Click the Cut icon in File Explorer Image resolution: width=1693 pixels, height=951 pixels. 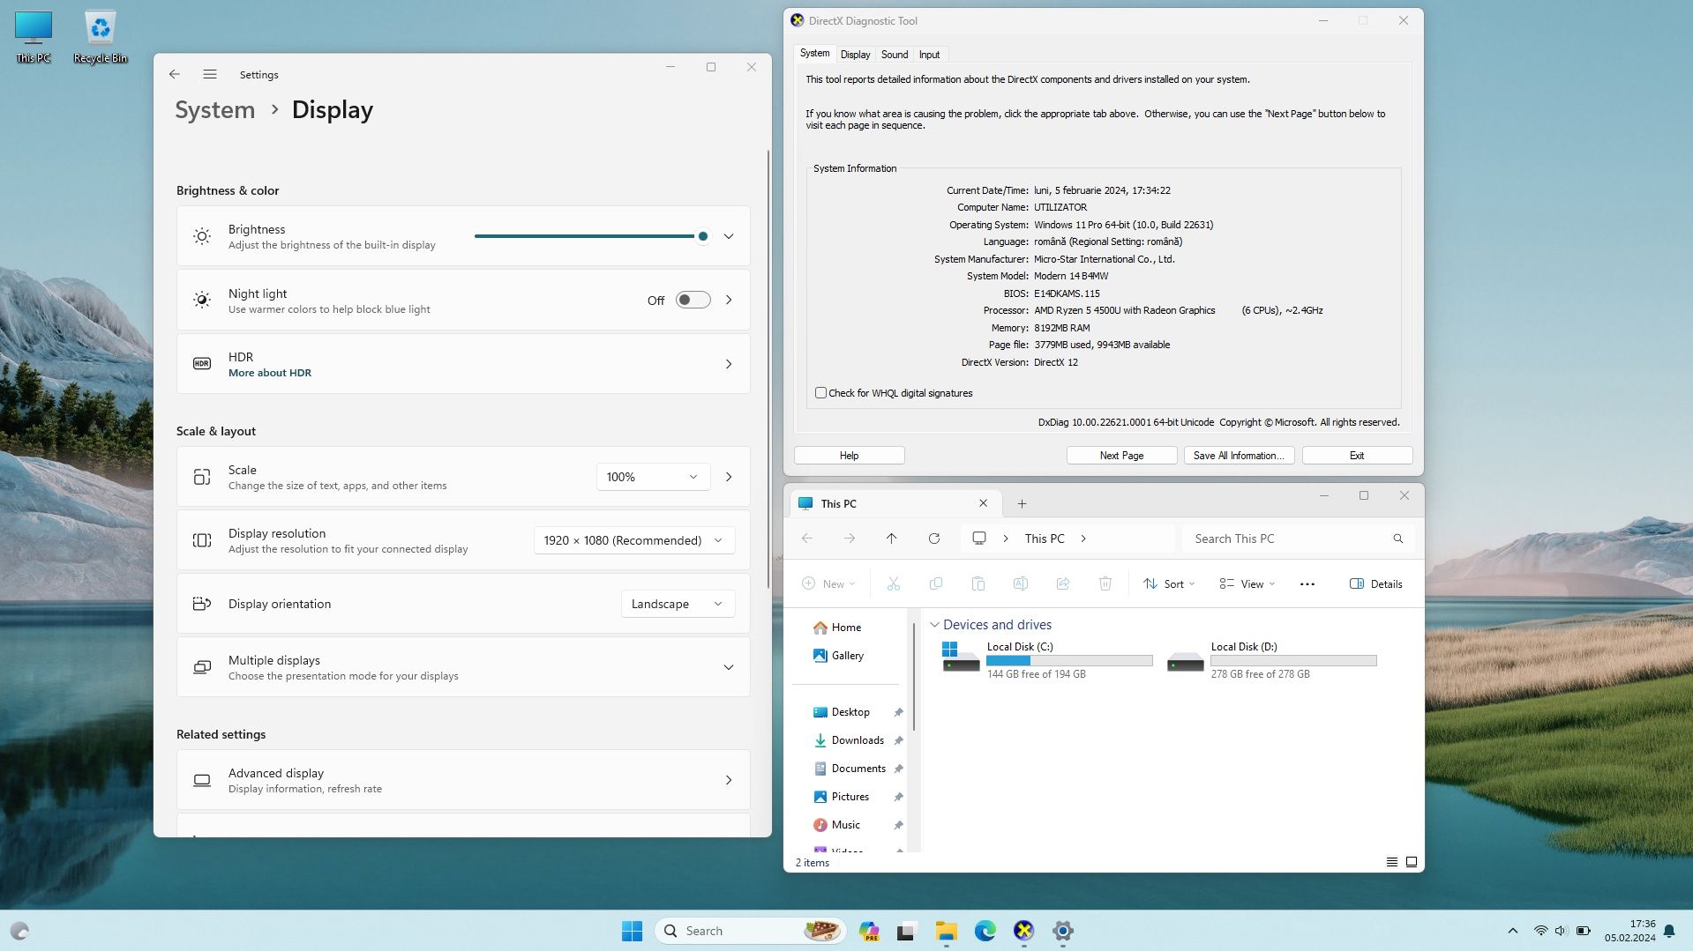[893, 583]
